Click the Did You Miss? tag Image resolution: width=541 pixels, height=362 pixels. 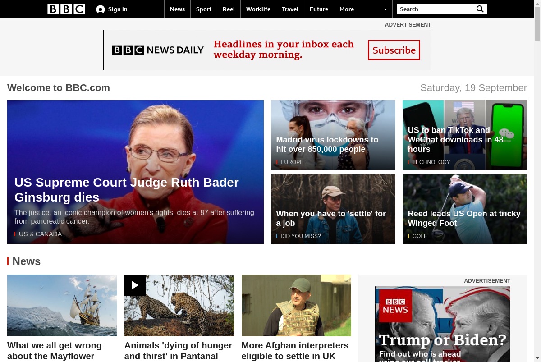coord(301,236)
